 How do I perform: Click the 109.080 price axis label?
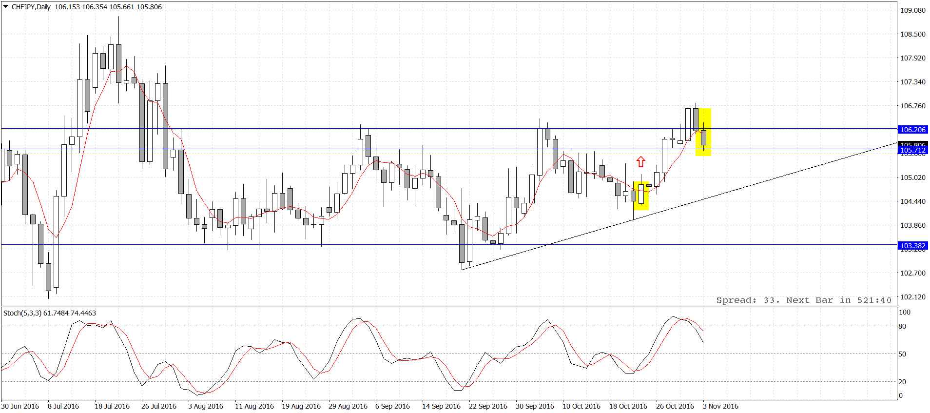tap(913, 10)
